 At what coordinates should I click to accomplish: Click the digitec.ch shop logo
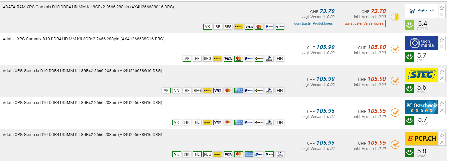click(421, 11)
